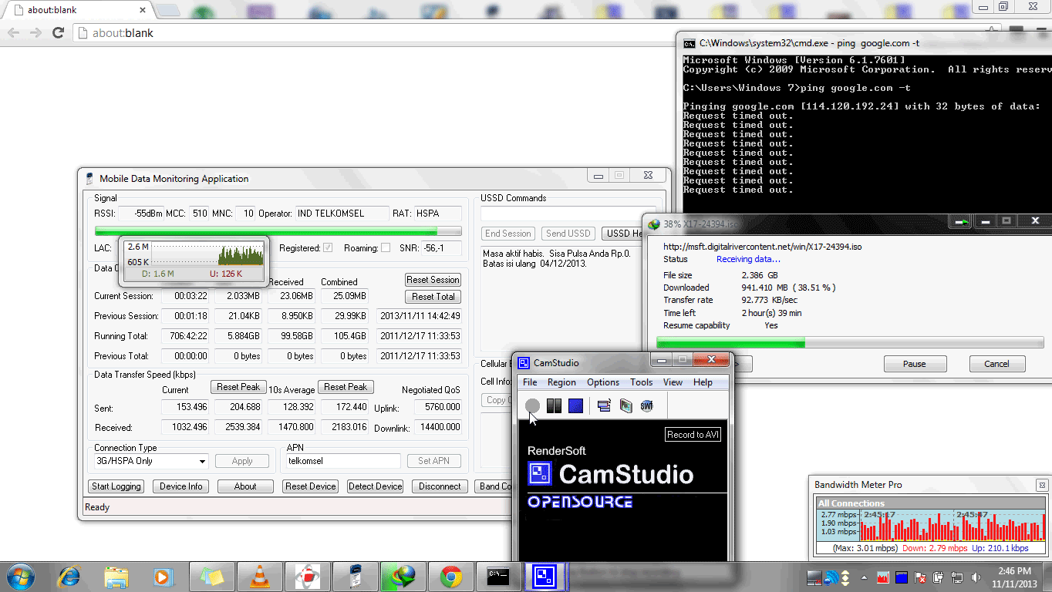The image size is (1052, 592).
Task: Open the Connection Type dropdown
Action: (150, 461)
